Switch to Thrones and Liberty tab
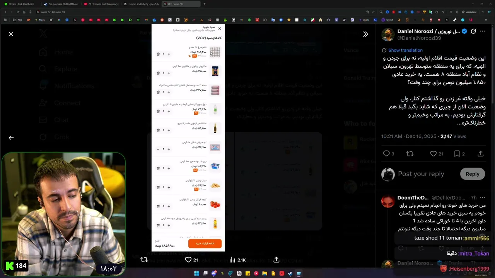The image size is (495, 278). pos(142,4)
